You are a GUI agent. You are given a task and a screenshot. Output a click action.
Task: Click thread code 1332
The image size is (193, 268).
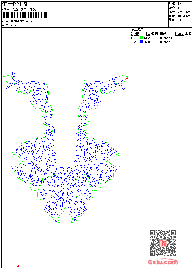(x=147, y=38)
